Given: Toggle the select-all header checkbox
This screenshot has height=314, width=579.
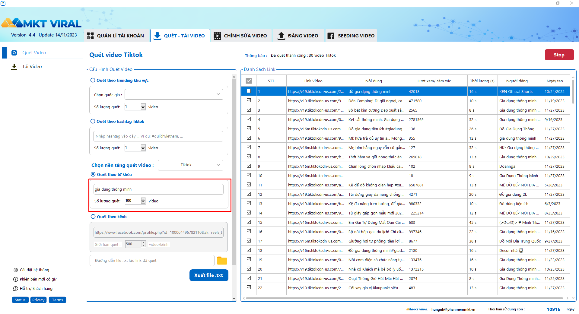Looking at the screenshot, I should click(249, 81).
